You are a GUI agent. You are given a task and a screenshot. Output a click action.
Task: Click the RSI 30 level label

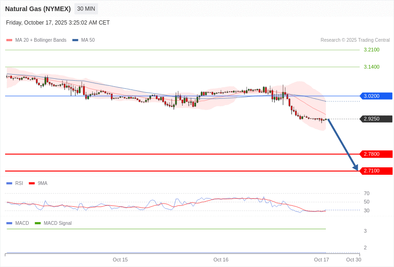tap(367, 210)
